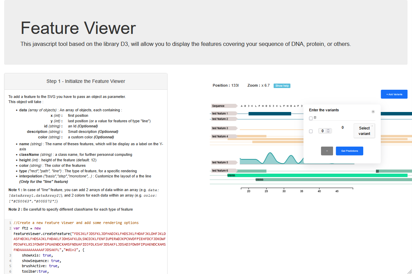Edit the variant position number field
This screenshot has height=274, width=412.
(322, 131)
